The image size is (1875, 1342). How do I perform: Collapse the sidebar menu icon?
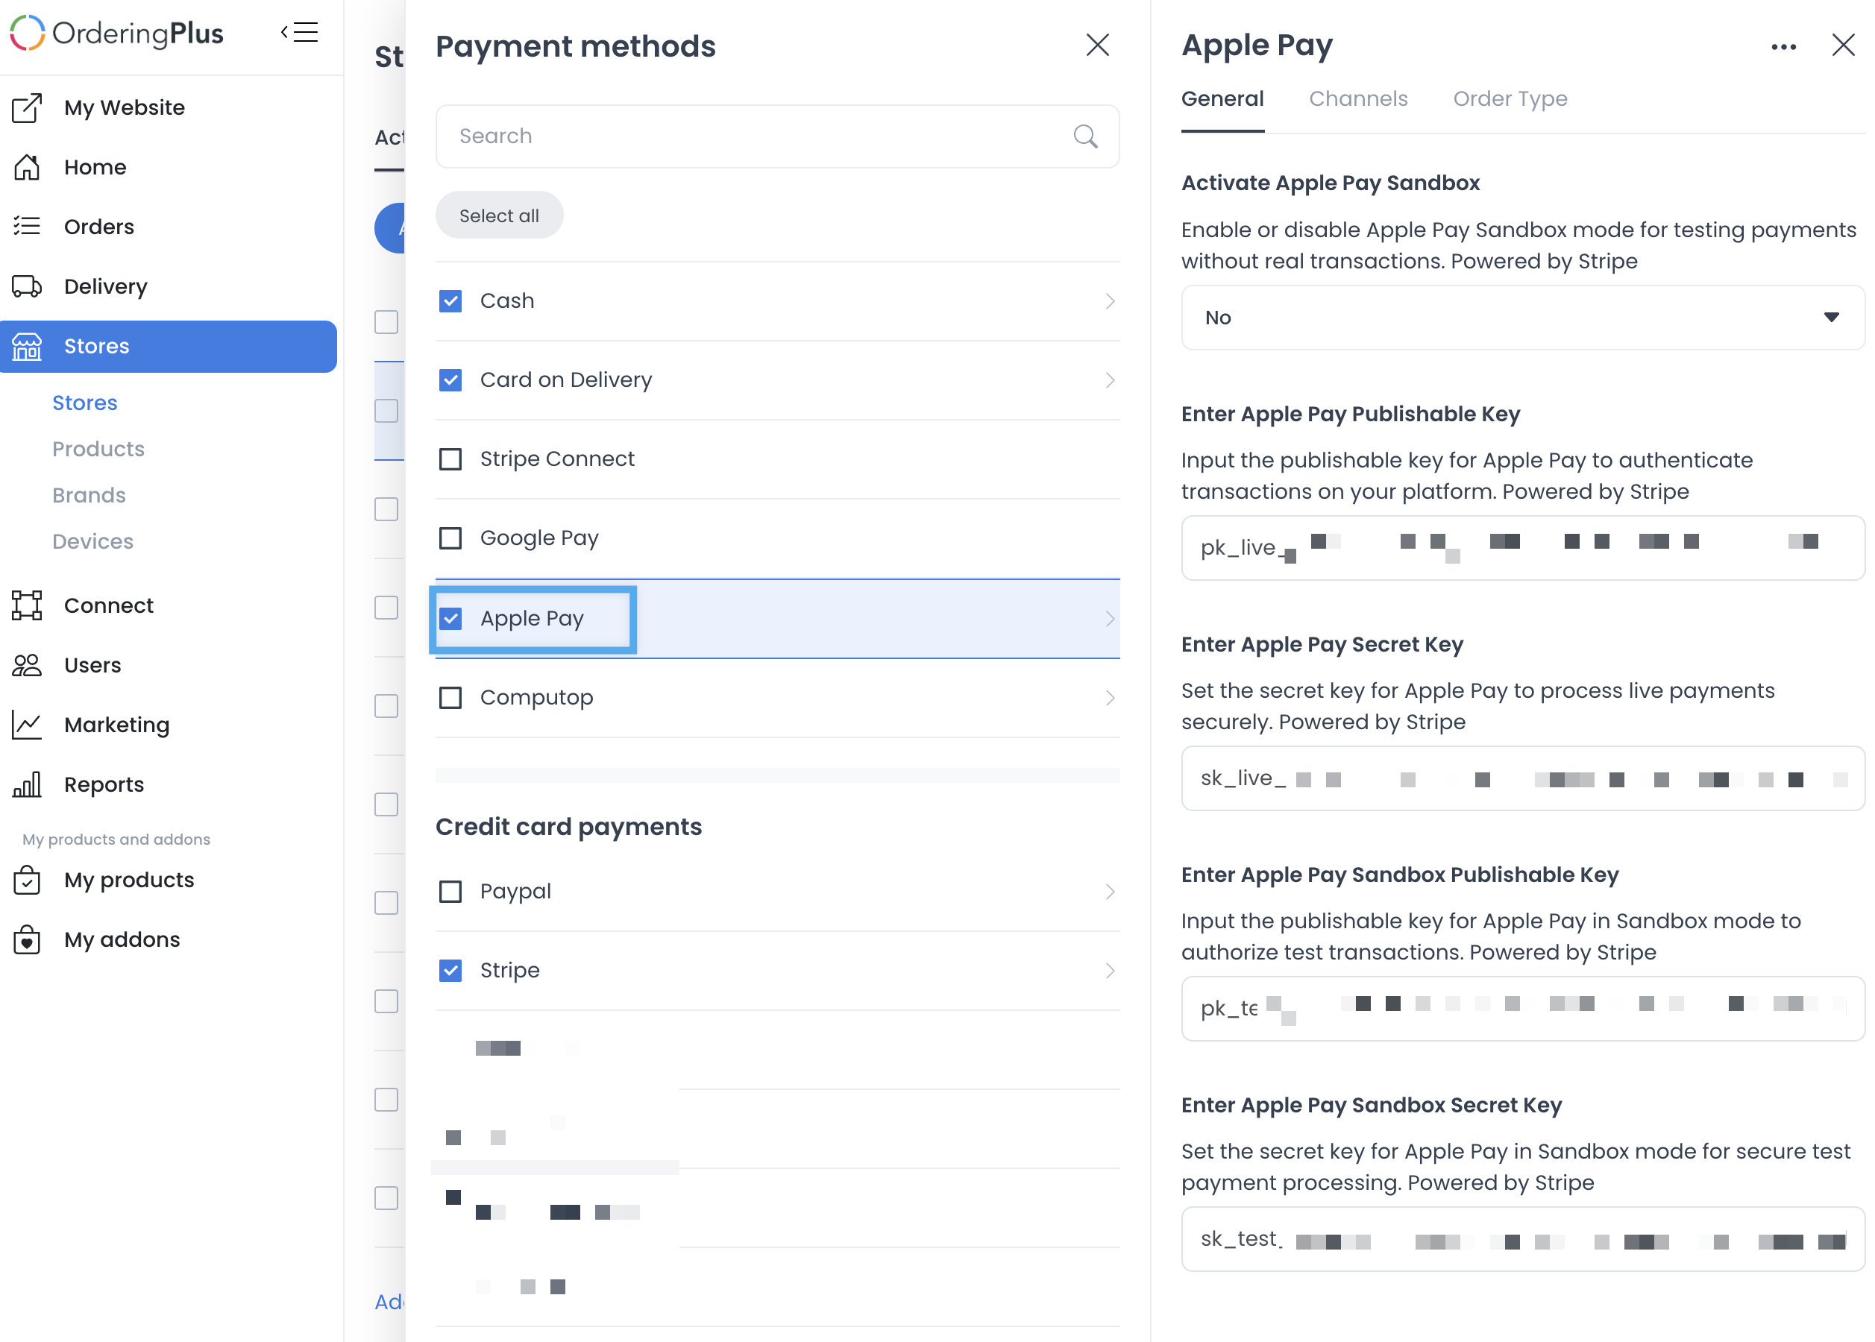(299, 32)
